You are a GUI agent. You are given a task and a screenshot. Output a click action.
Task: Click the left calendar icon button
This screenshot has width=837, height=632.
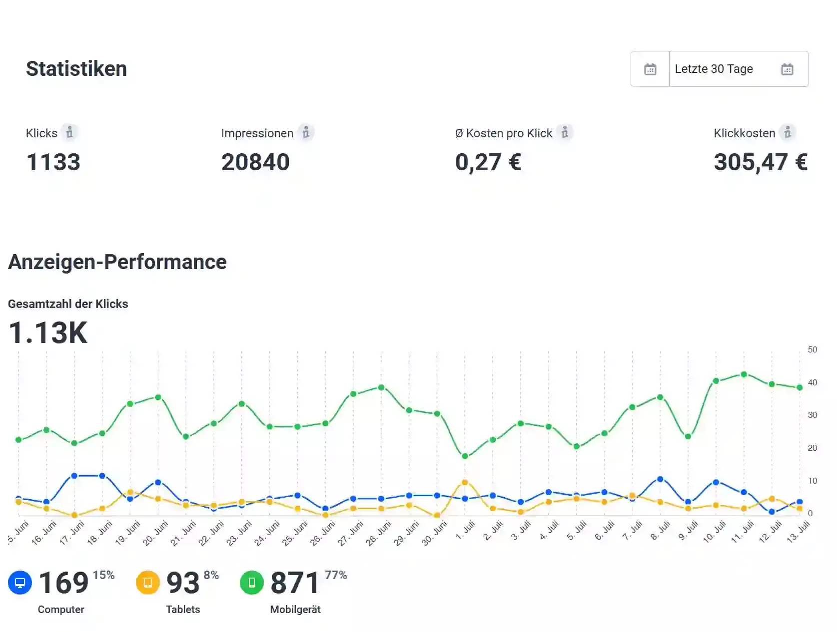[650, 69]
